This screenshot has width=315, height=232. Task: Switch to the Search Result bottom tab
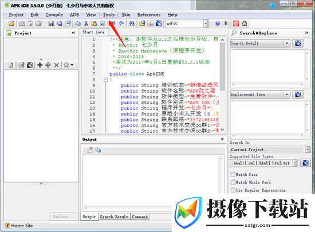(114, 217)
